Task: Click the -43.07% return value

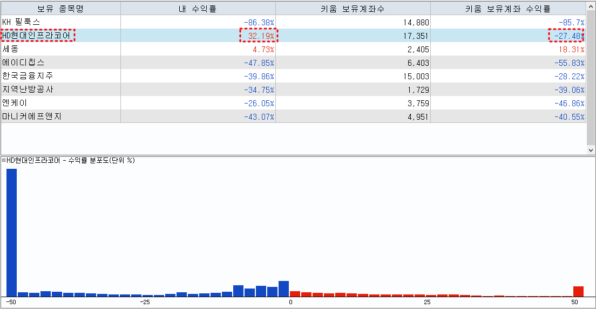Action: [259, 117]
